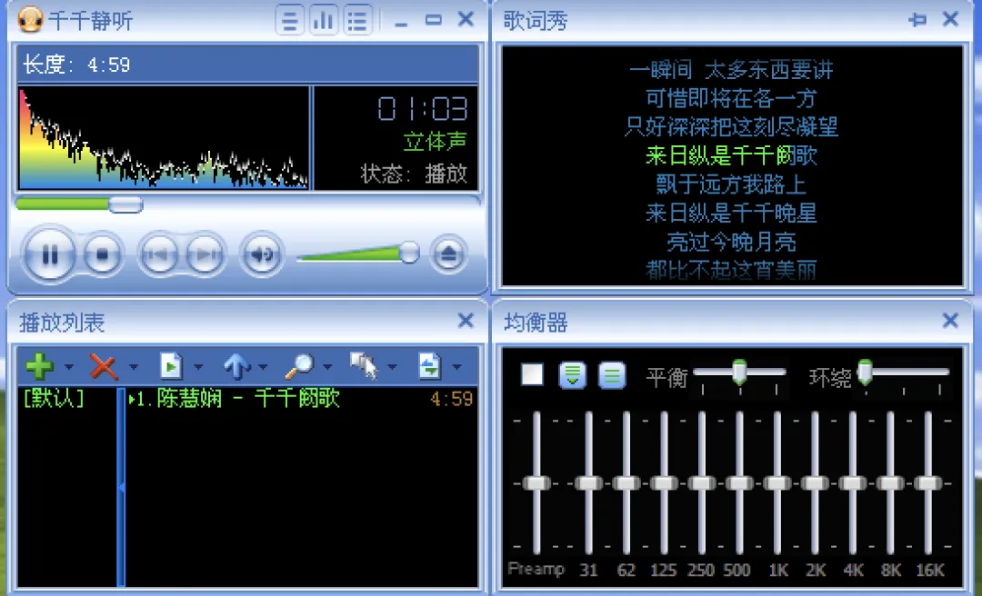The image size is (982, 596).
Task: Click the green plus add-files icon
Action: pyautogui.click(x=39, y=366)
